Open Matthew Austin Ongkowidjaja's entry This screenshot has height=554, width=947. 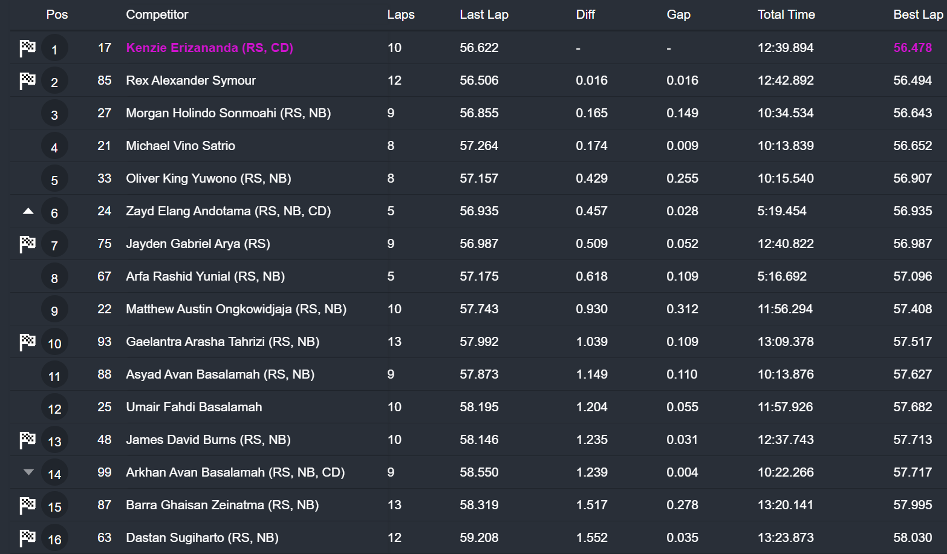coord(236,309)
